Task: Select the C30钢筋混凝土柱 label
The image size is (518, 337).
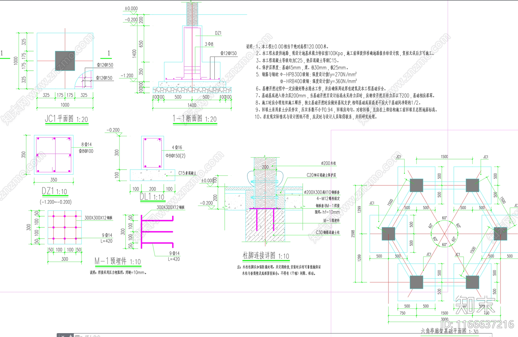Action: tap(328, 232)
